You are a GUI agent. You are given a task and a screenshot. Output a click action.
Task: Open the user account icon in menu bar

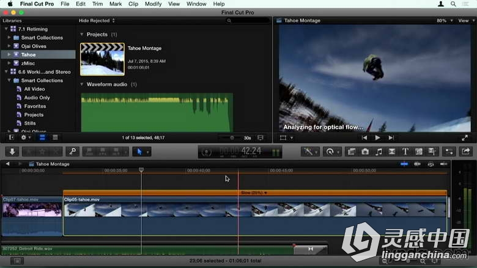coord(440,4)
